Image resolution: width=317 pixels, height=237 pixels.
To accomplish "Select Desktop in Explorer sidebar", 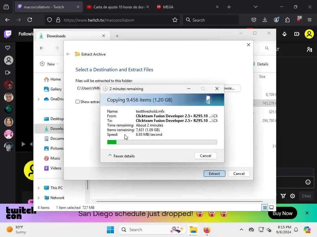I will coord(54,119).
